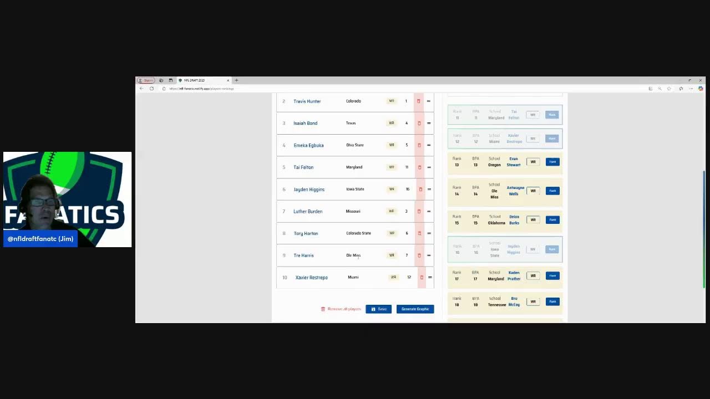
Task: Rank Antwayne Wells with the blue button
Action: pos(552,191)
